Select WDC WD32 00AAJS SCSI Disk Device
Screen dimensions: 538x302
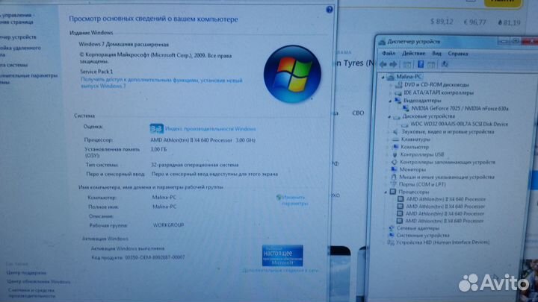459,124
